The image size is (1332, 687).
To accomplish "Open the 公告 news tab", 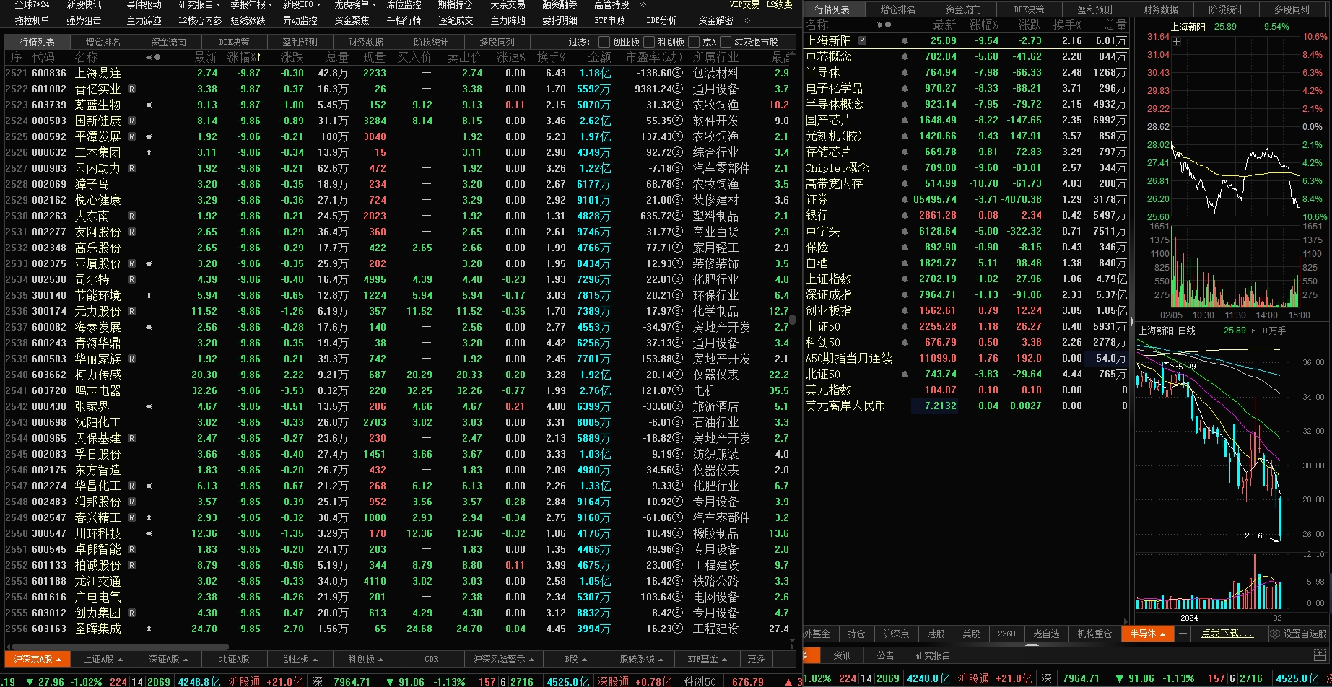I will tap(885, 655).
